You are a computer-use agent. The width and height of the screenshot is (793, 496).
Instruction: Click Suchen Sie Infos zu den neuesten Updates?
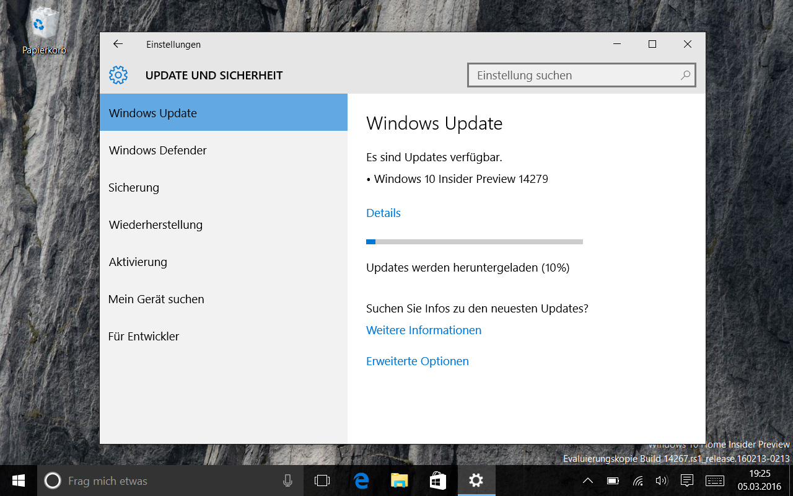click(x=477, y=308)
